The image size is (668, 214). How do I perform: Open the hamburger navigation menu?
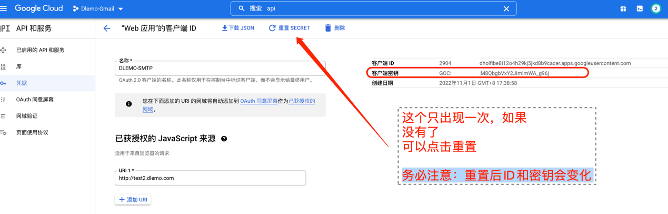coord(4,8)
